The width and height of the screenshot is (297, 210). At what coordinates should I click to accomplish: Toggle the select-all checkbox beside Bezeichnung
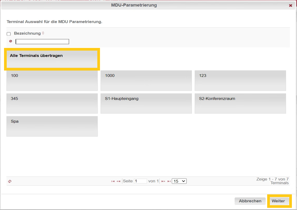9,34
